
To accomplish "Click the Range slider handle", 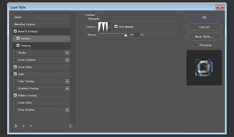I will tap(126, 35).
